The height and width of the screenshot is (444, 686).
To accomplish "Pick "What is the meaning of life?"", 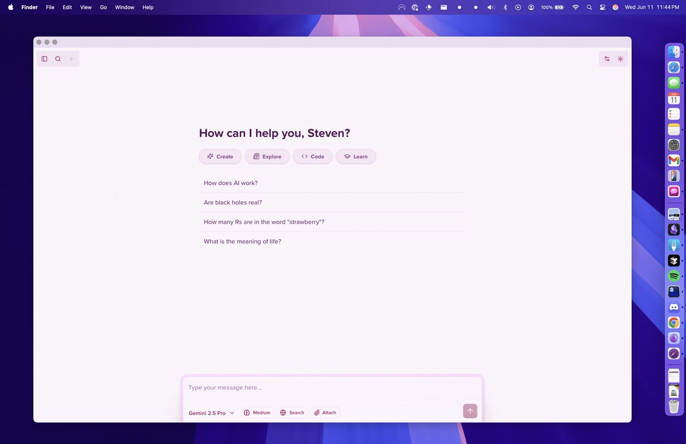I will pos(332,241).
